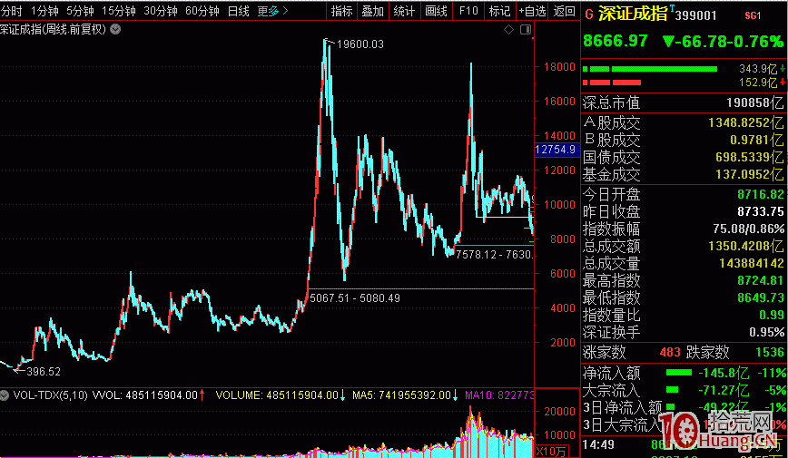
Task: Switch to 分时 intraday chart tab
Action: click(12, 11)
